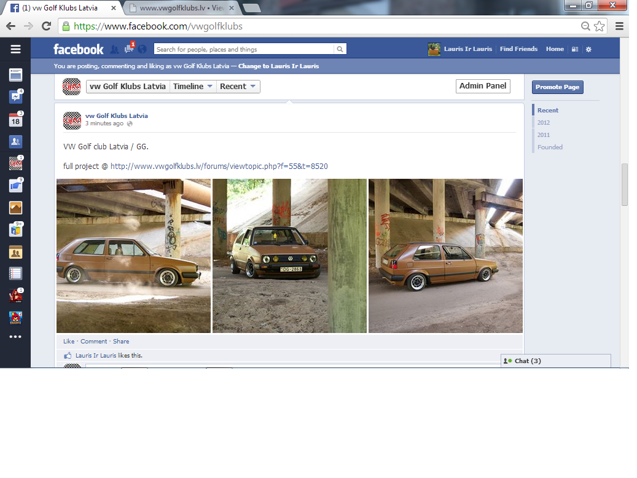The height and width of the screenshot is (478, 637).
Task: Open the Groups sidebar icon
Action: tap(15, 253)
